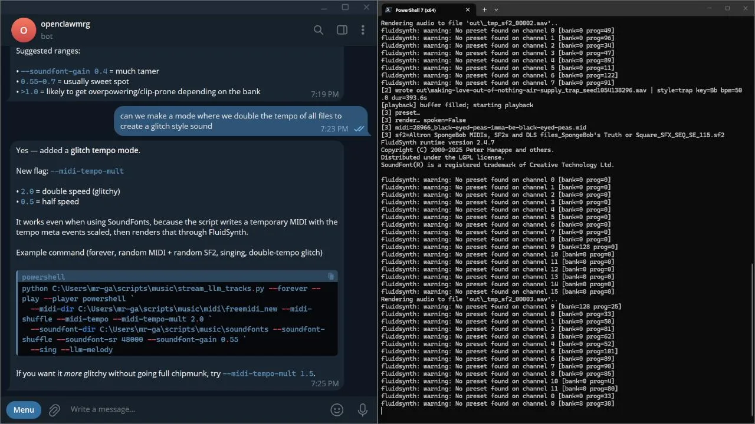
Task: Toggle the Telegram right sidebar panel
Action: [x=342, y=30]
